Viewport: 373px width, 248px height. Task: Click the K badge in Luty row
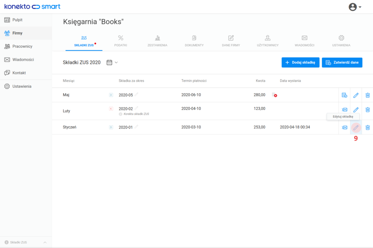[111, 109]
